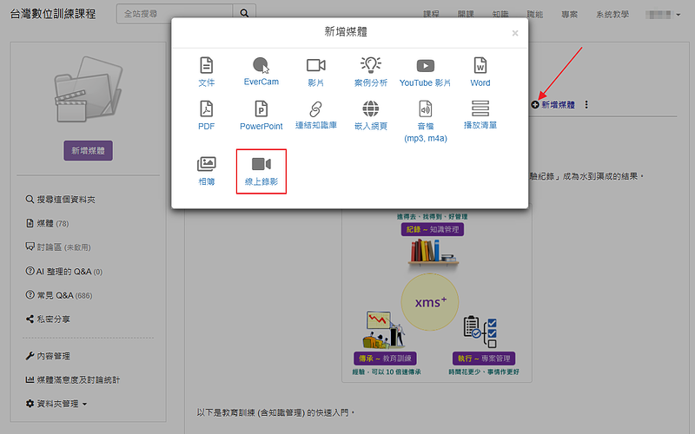Select 連結知識庫 link option
695x434 pixels.
(315, 115)
